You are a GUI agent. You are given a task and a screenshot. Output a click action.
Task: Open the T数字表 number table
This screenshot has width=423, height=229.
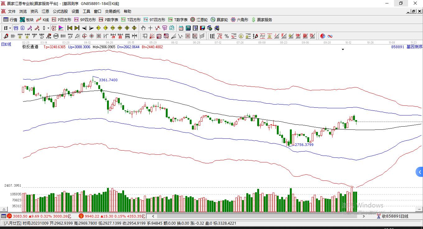pyautogui.click(x=178, y=20)
